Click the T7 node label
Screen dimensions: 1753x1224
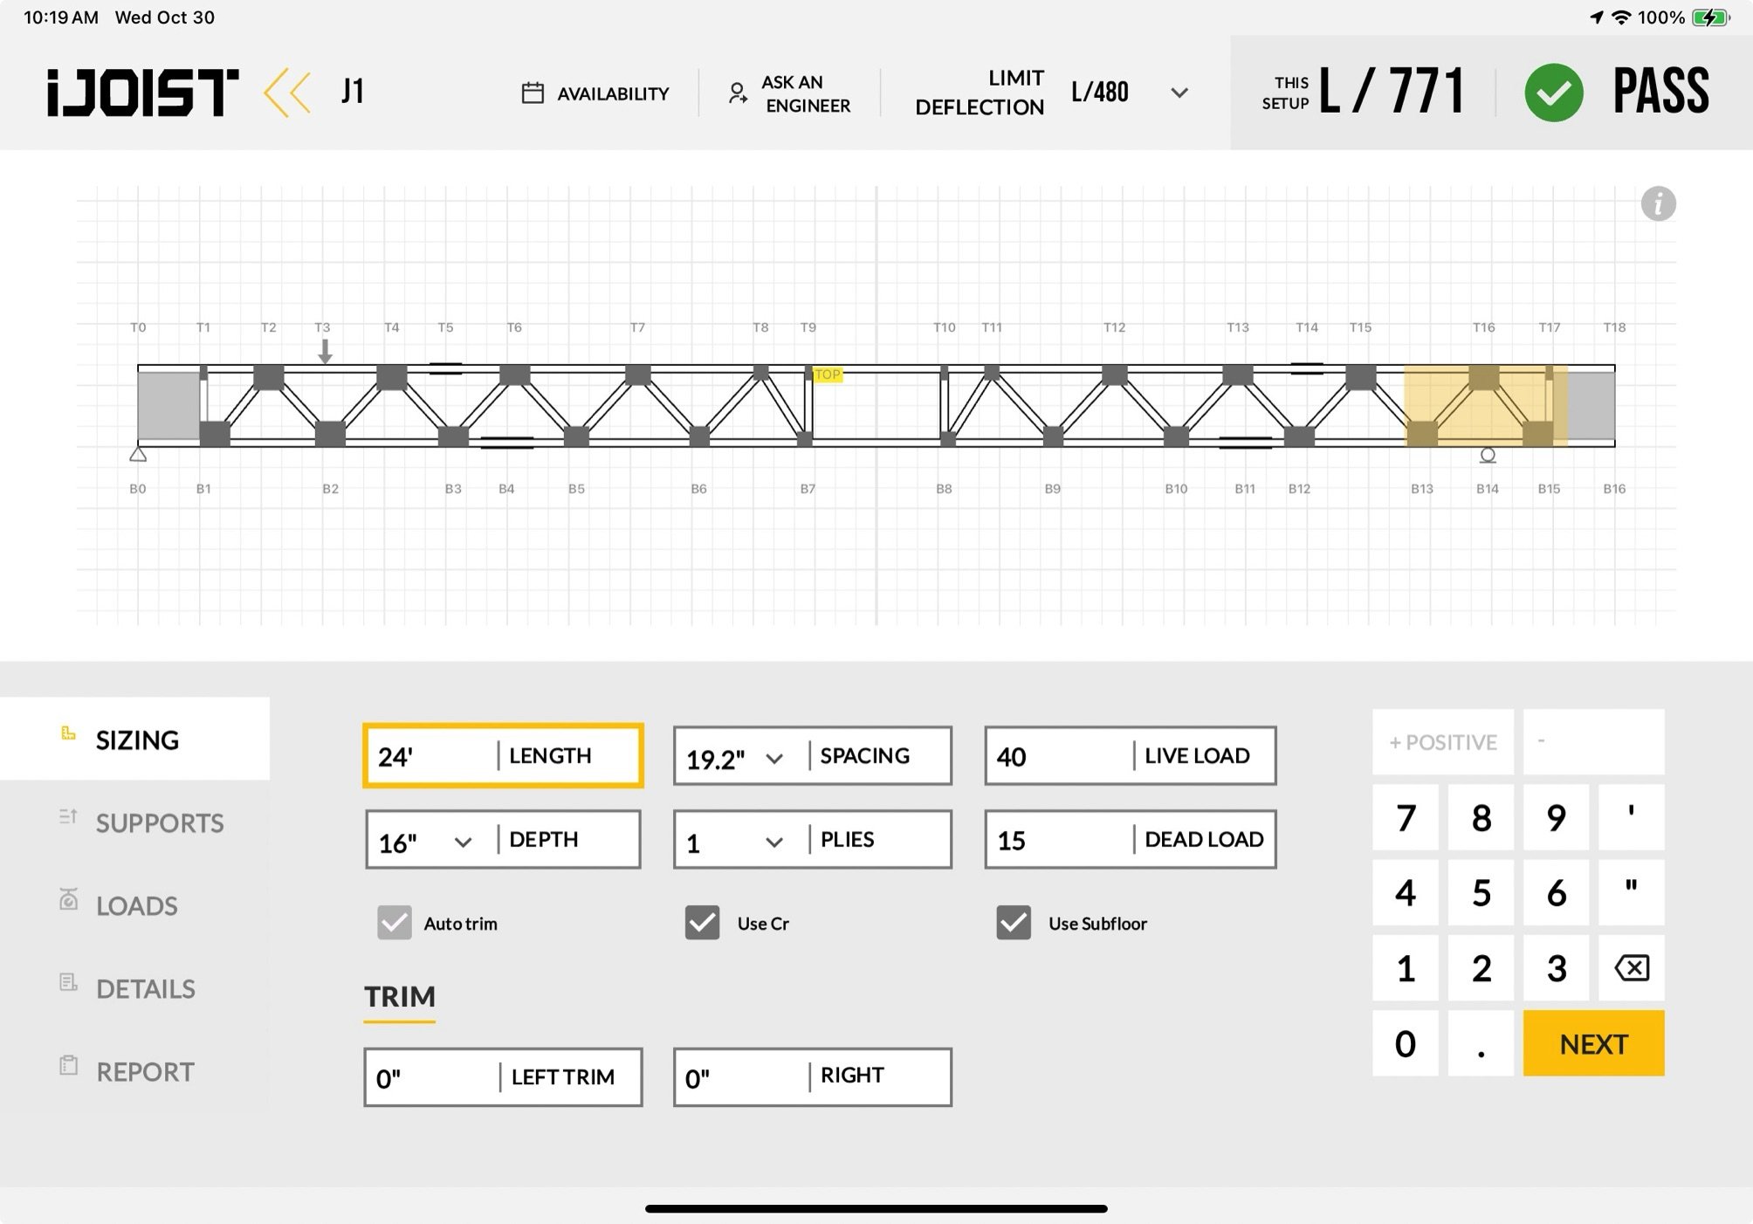pos(638,327)
